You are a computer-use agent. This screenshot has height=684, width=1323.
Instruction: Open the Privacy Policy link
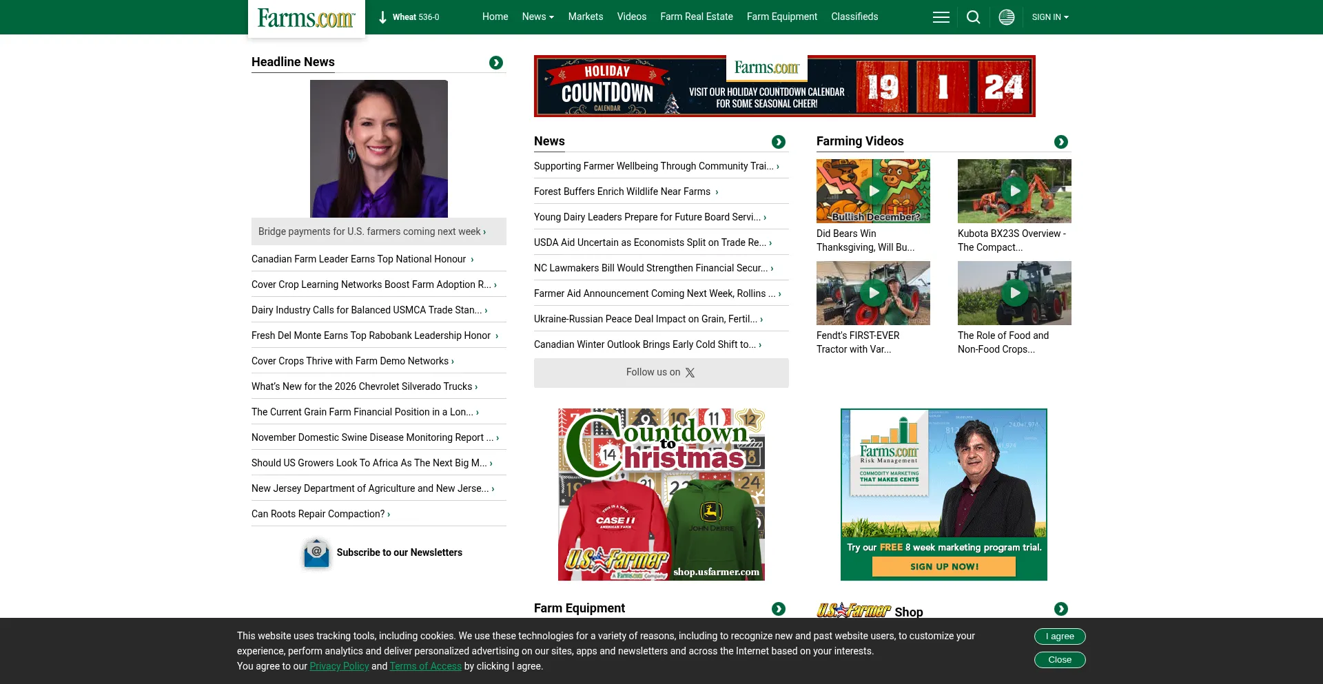click(339, 666)
